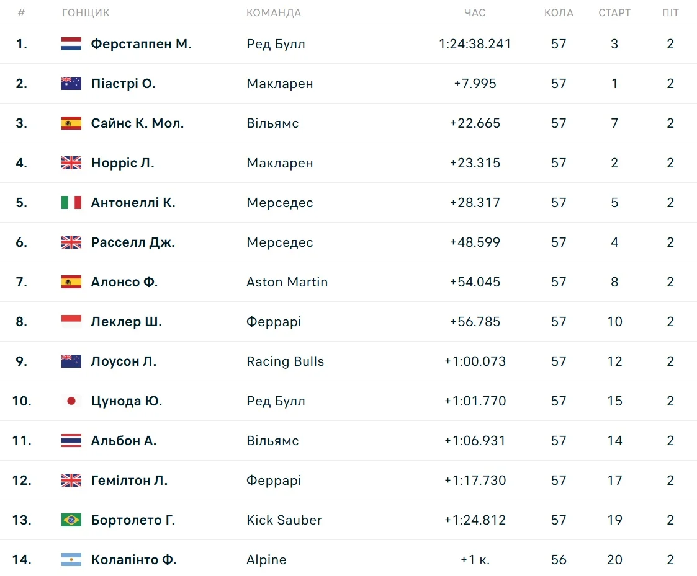Image resolution: width=697 pixels, height=576 pixels.
Task: Click the Thai flag beside Альбон
Action: click(x=71, y=441)
